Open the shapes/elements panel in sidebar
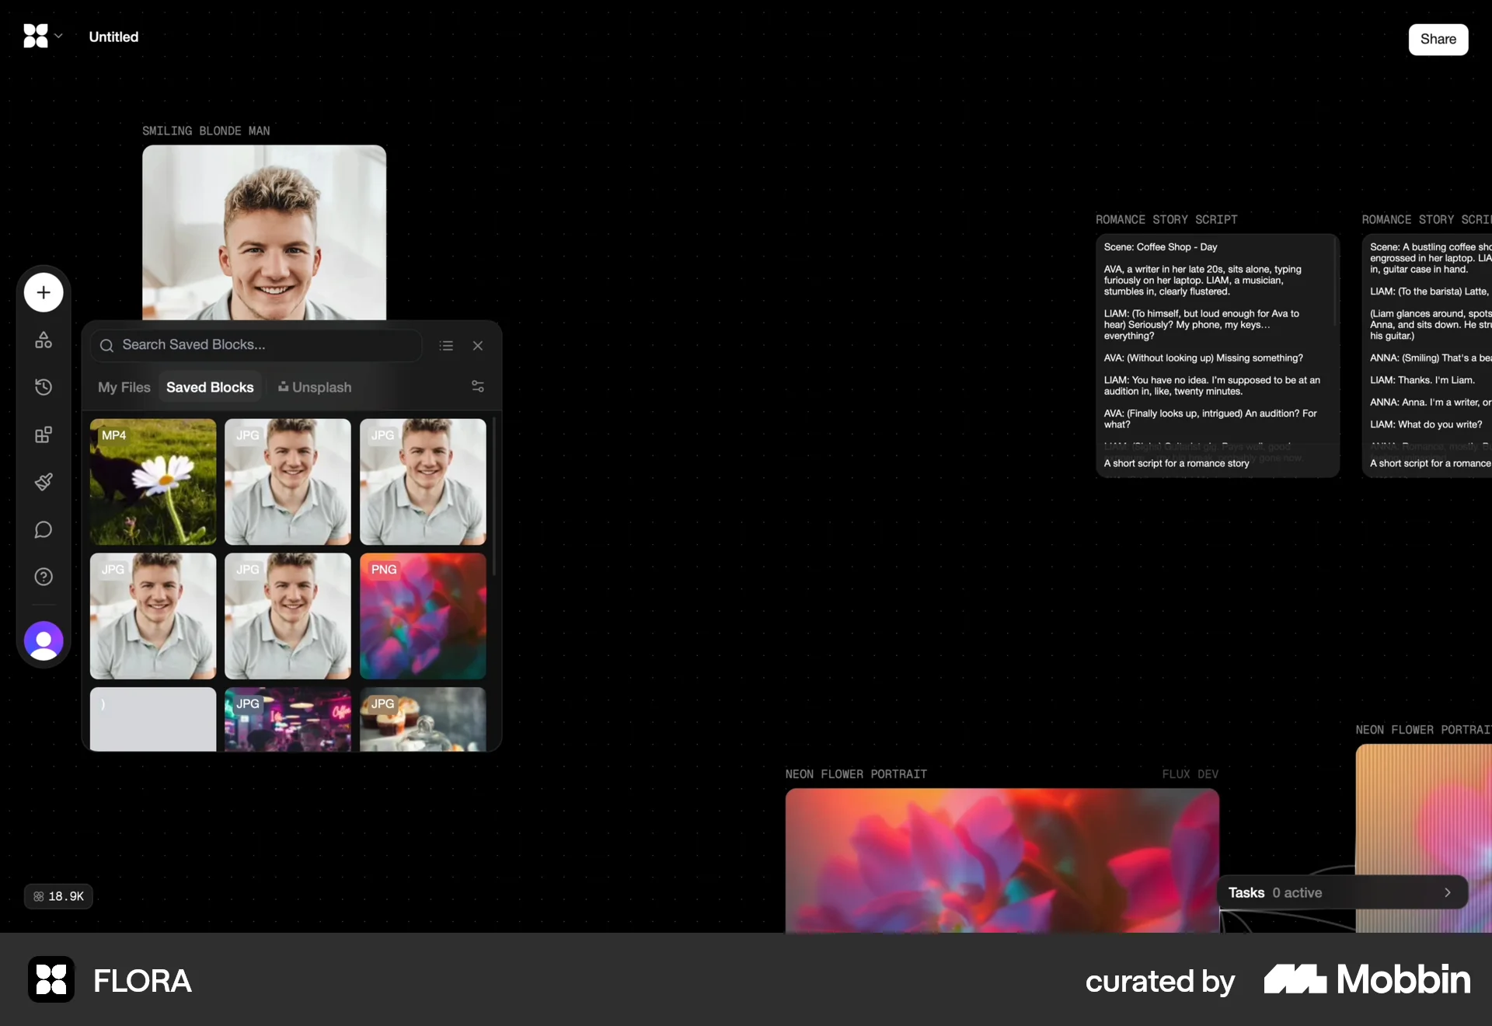Screen dimensions: 1492x1026 click(x=43, y=340)
